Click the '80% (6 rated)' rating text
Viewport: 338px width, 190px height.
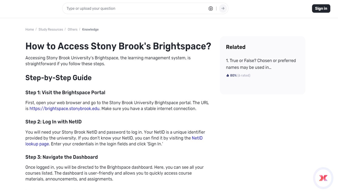click(240, 75)
